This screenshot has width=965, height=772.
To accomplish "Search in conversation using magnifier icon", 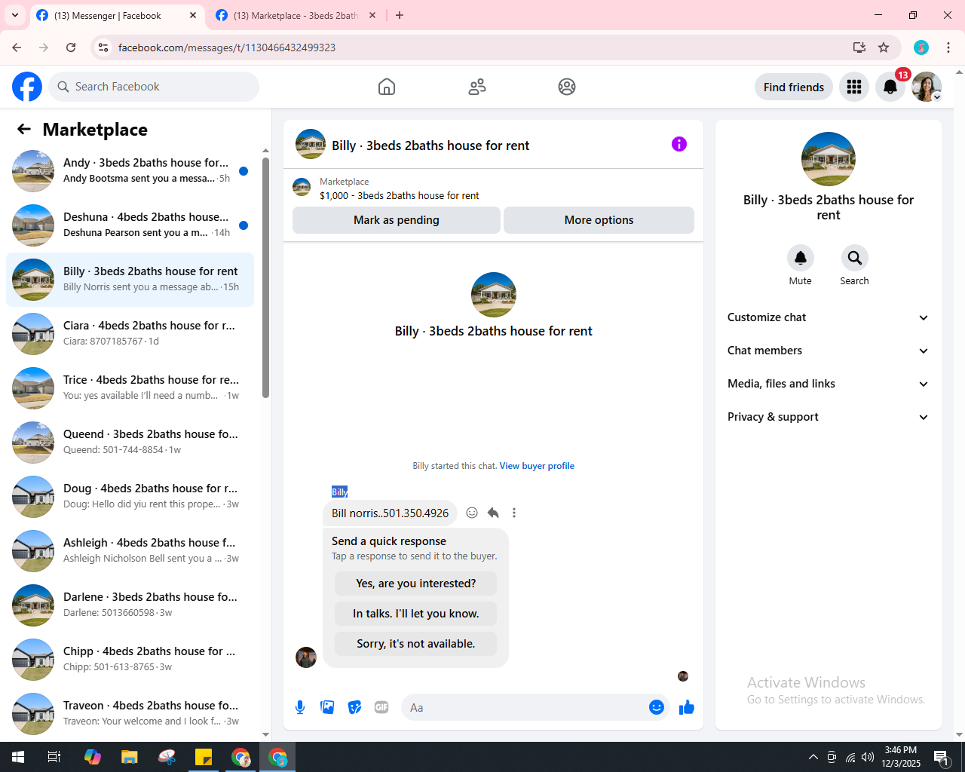I will 855,258.
